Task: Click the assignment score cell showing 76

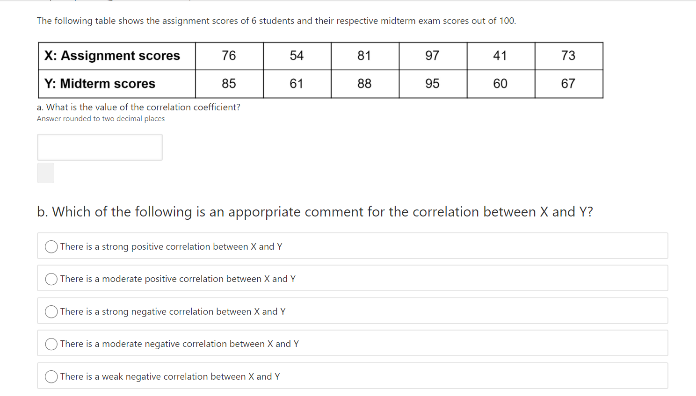Action: pos(229,56)
